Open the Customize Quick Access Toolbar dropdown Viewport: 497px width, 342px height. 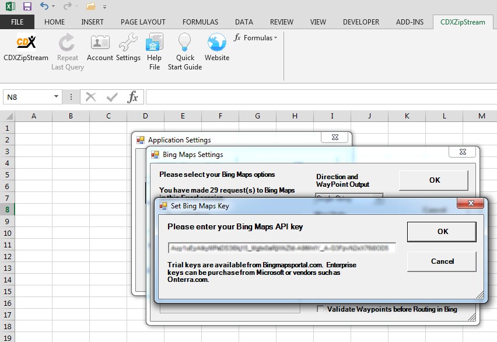pyautogui.click(x=104, y=6)
